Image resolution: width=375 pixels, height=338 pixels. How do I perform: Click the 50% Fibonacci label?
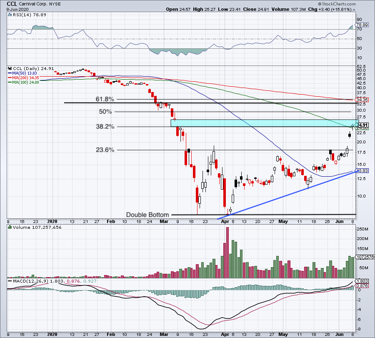point(105,111)
